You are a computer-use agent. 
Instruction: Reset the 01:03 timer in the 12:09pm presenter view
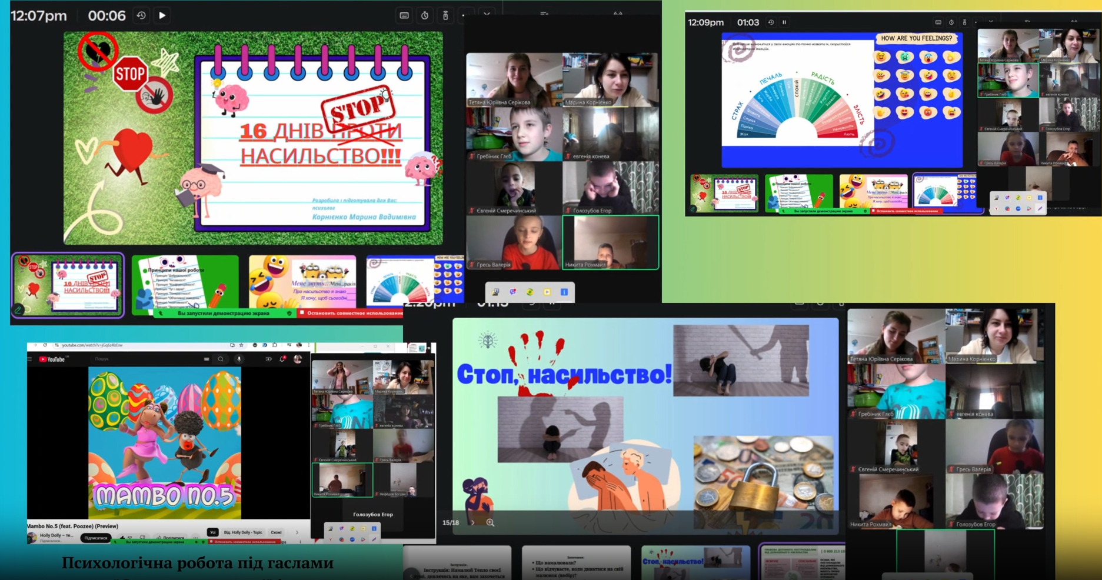click(x=771, y=22)
